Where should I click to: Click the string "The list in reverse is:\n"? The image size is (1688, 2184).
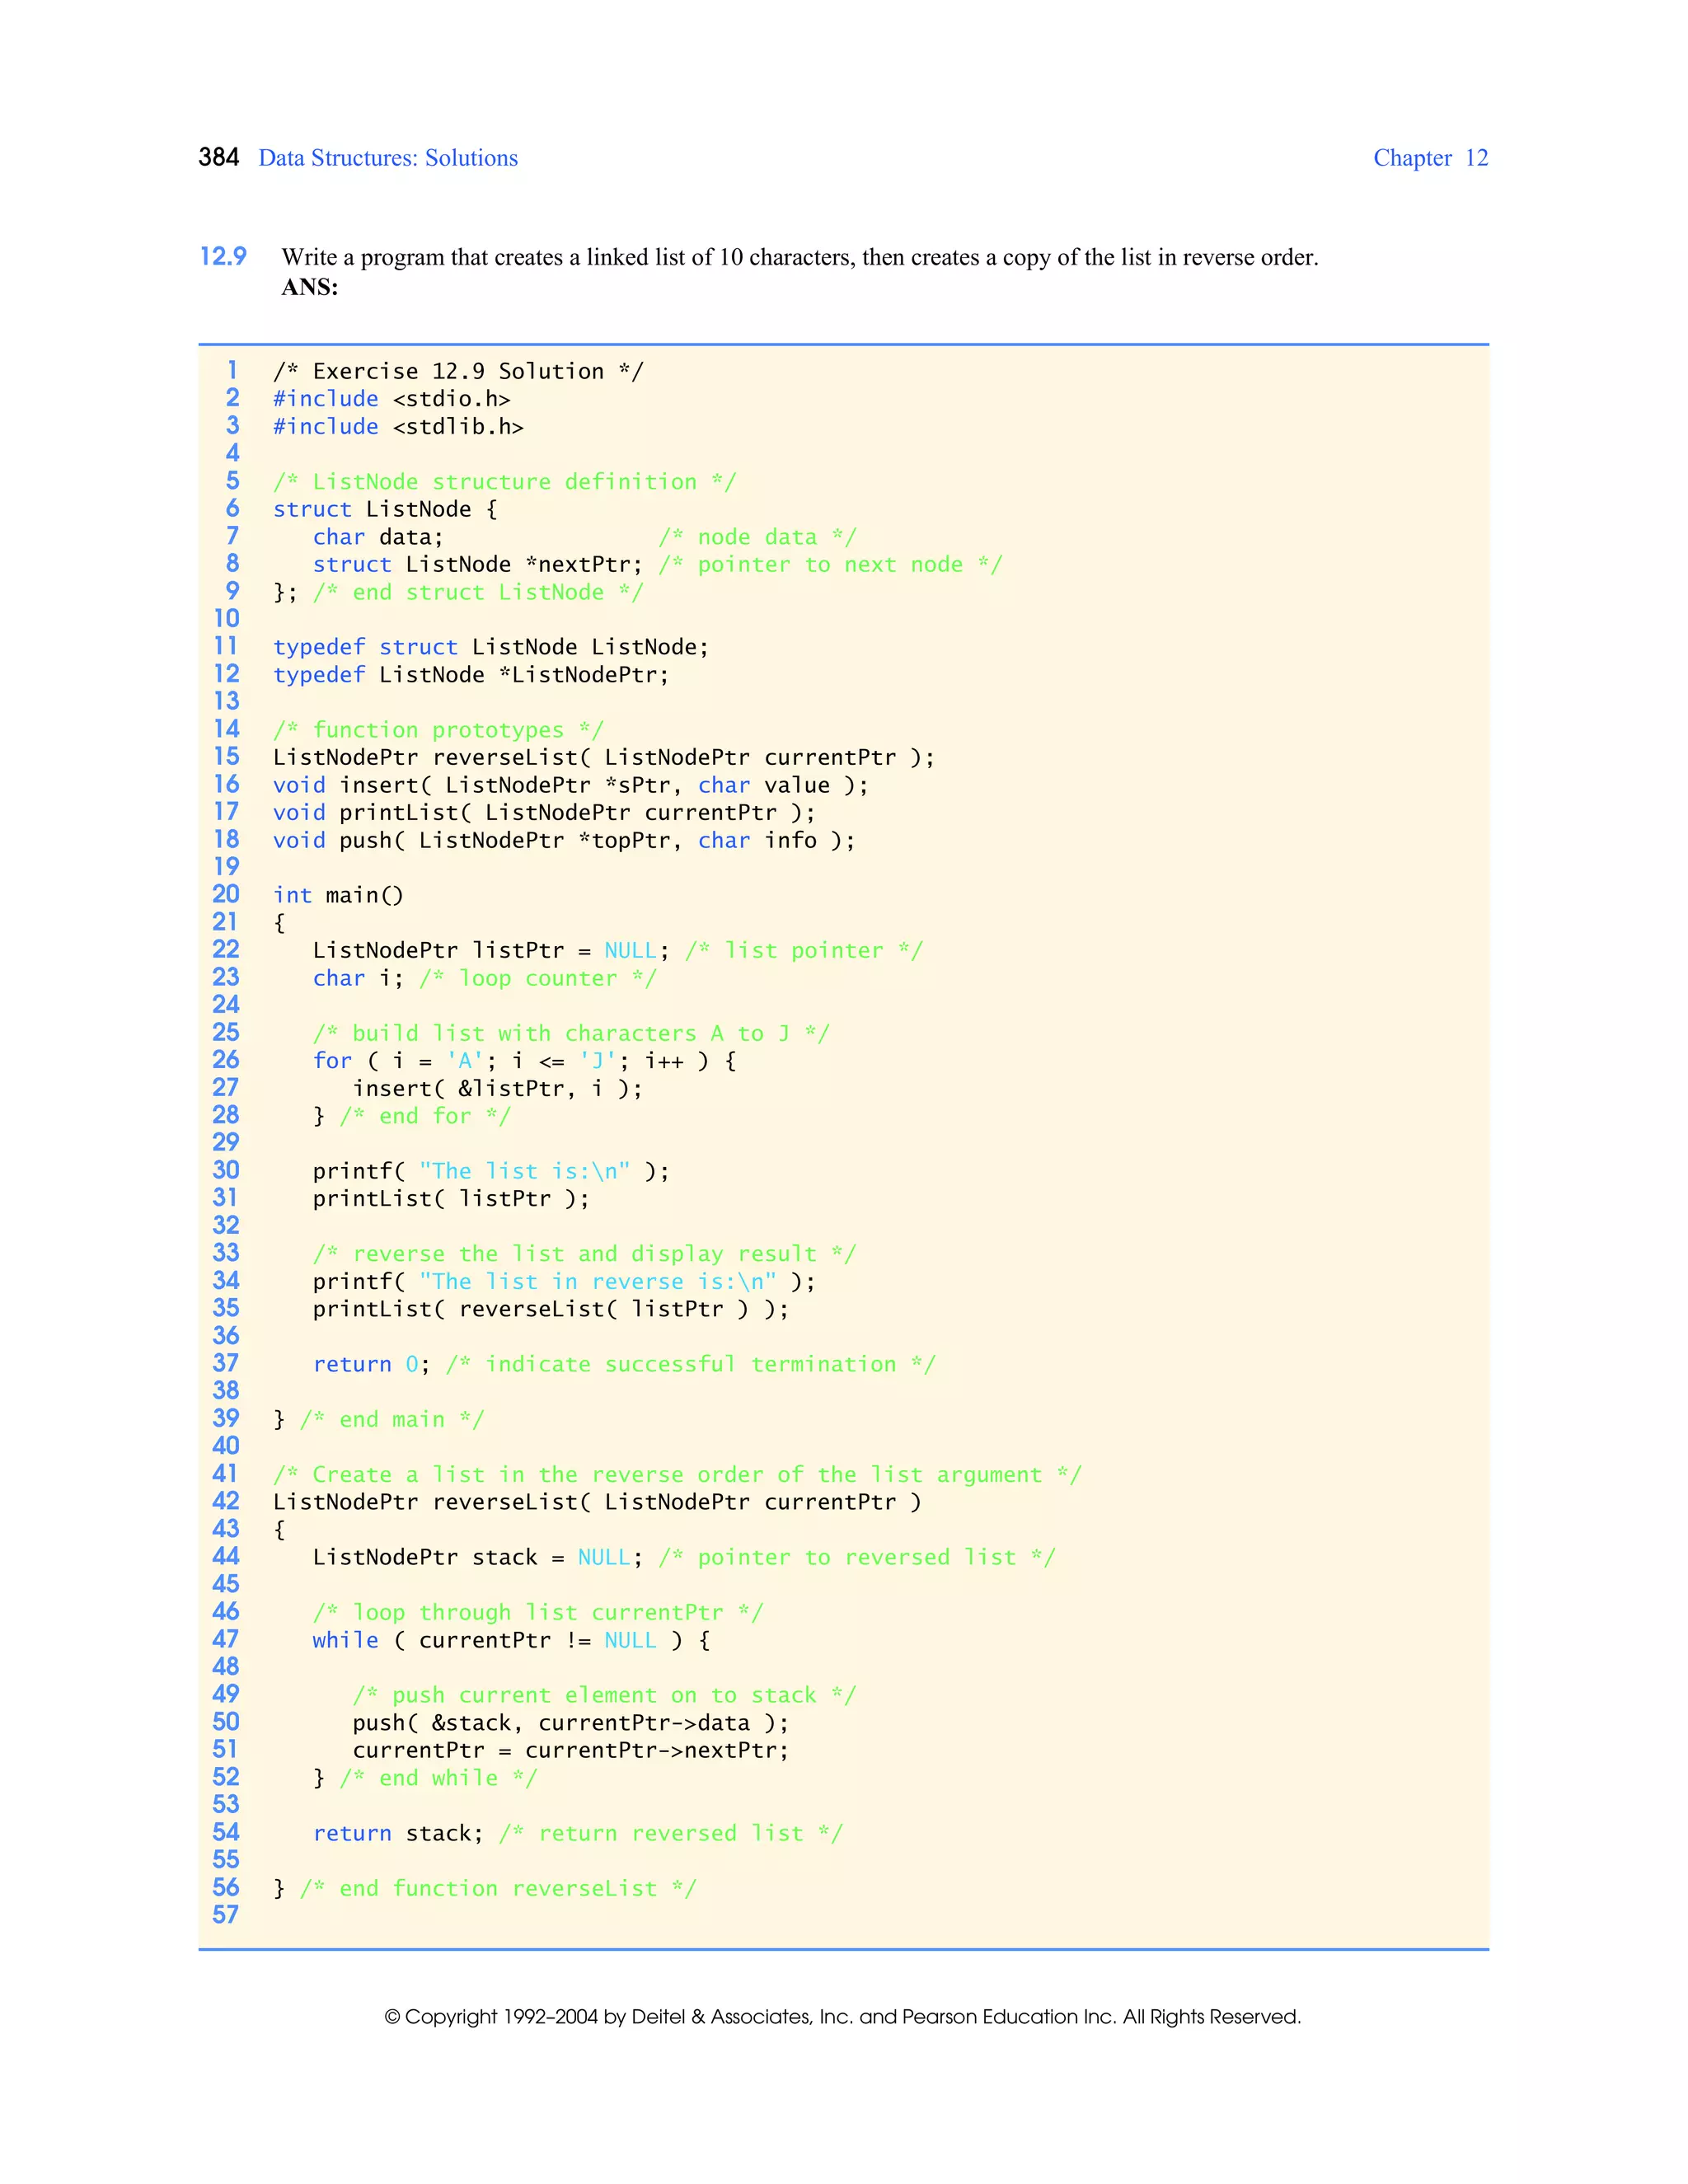click(598, 1282)
